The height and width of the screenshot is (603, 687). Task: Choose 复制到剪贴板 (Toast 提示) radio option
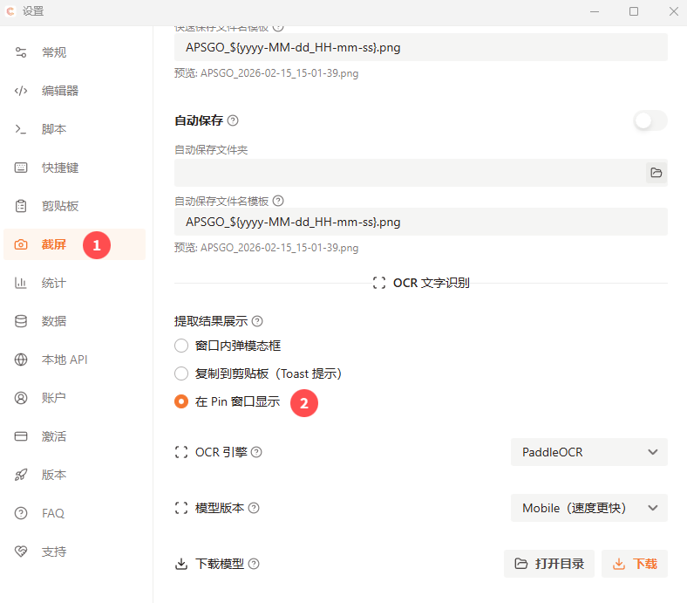click(181, 373)
